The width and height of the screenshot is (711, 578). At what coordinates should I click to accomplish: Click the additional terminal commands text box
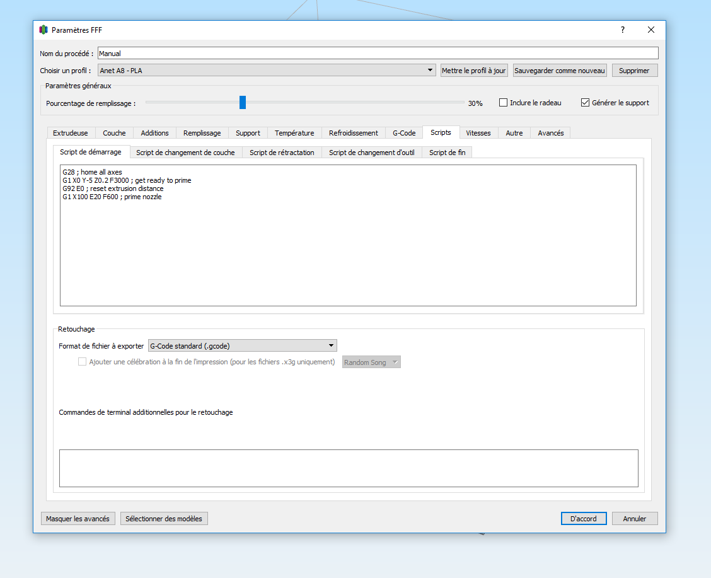coord(349,468)
